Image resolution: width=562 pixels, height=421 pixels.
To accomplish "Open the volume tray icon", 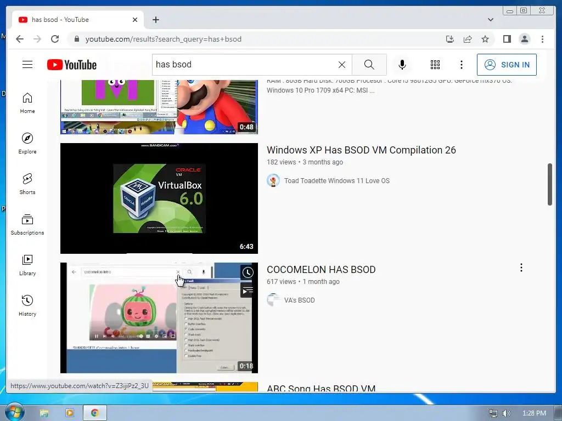I will coord(507,413).
